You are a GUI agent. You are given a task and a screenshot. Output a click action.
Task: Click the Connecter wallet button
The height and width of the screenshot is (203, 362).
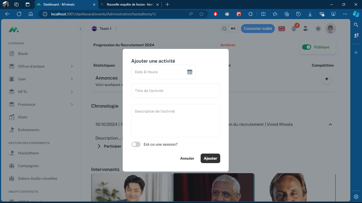(x=258, y=29)
